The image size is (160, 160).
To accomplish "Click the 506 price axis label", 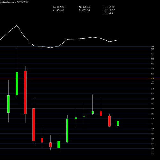I will (x=152, y=84).
